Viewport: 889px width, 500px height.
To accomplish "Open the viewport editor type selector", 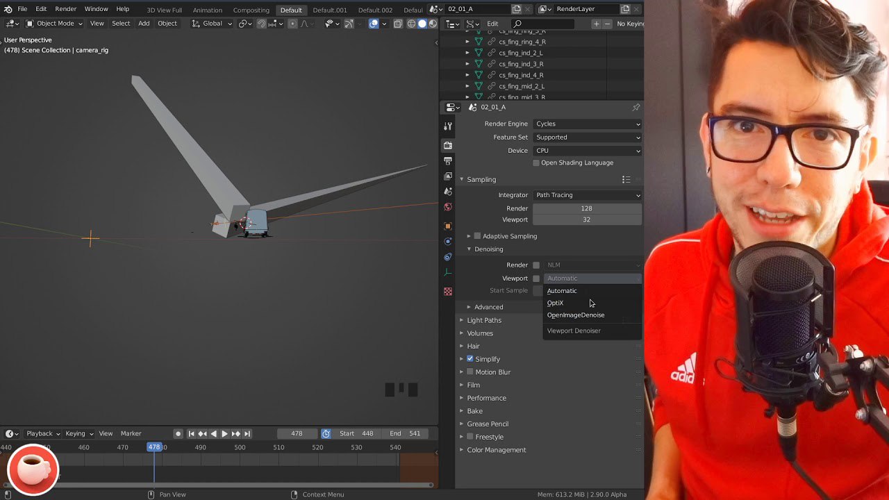I will click(x=12, y=24).
